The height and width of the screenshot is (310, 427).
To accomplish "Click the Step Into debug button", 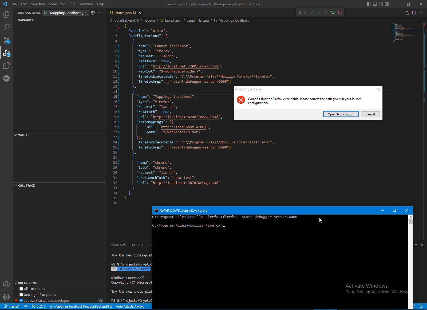I will 319,12.
